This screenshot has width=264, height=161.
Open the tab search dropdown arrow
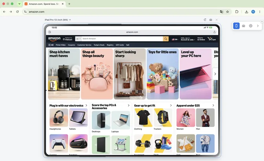[x=19, y=4]
